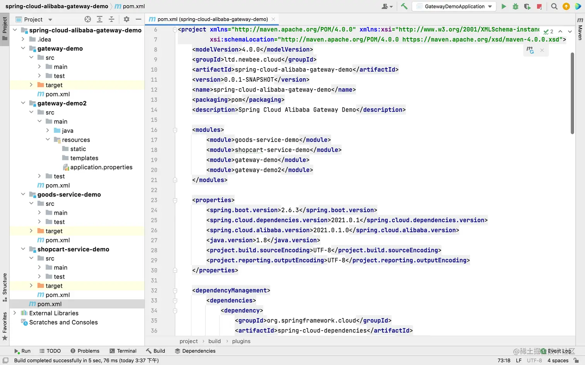Open the Run tool window tab
585x365 pixels.
coord(22,351)
